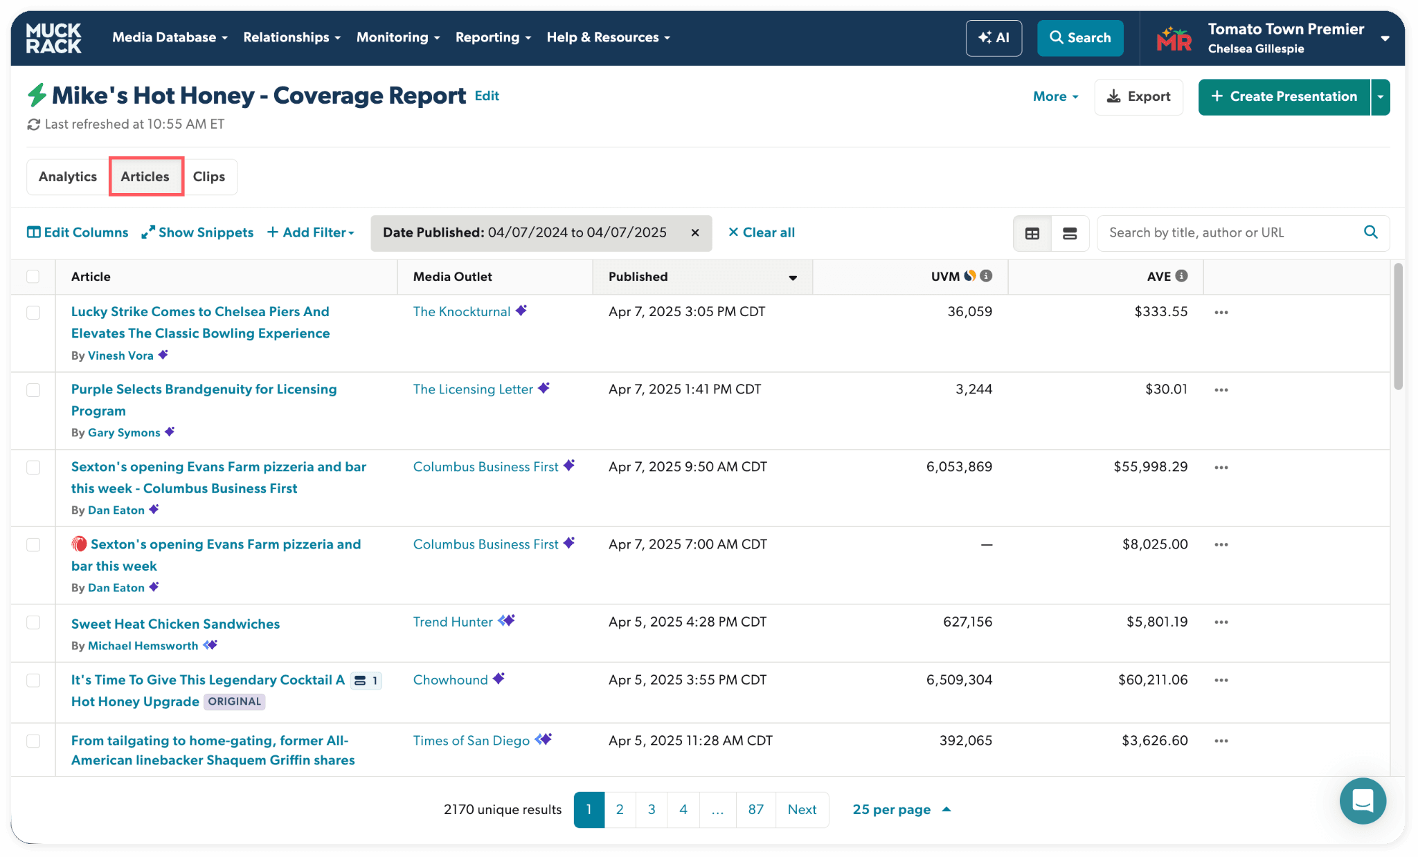
Task: Open the Add Filter dropdown
Action: [311, 233]
